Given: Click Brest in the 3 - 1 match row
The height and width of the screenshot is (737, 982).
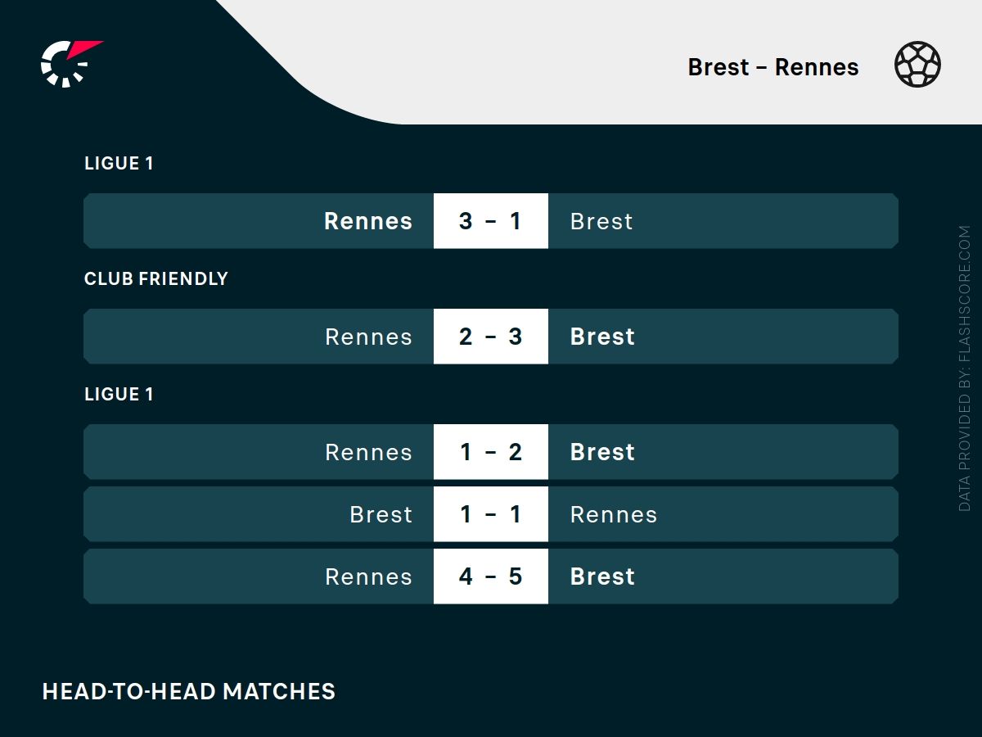Looking at the screenshot, I should 601,221.
